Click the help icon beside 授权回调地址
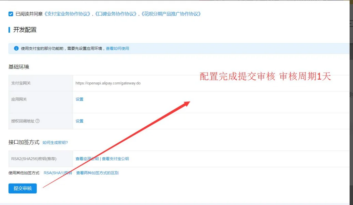The height and width of the screenshot is (205, 353). [x=38, y=121]
